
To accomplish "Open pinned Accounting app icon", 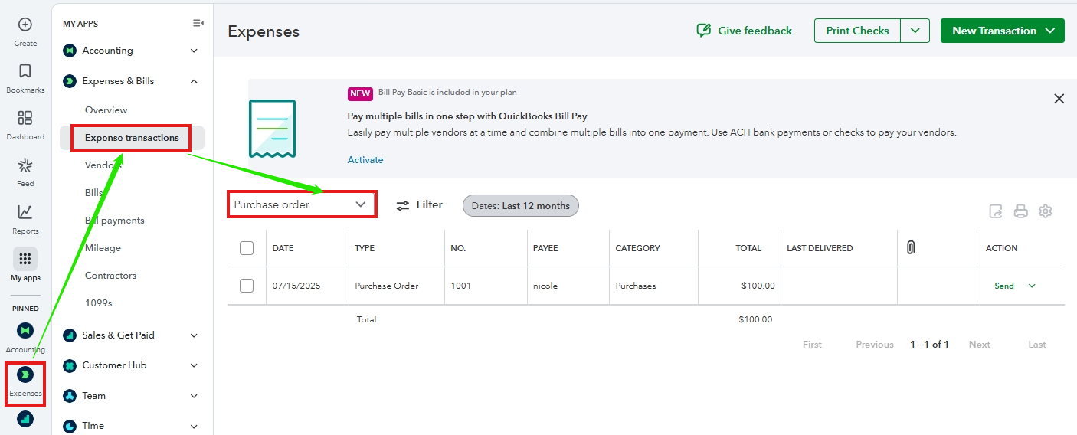I will click(25, 330).
